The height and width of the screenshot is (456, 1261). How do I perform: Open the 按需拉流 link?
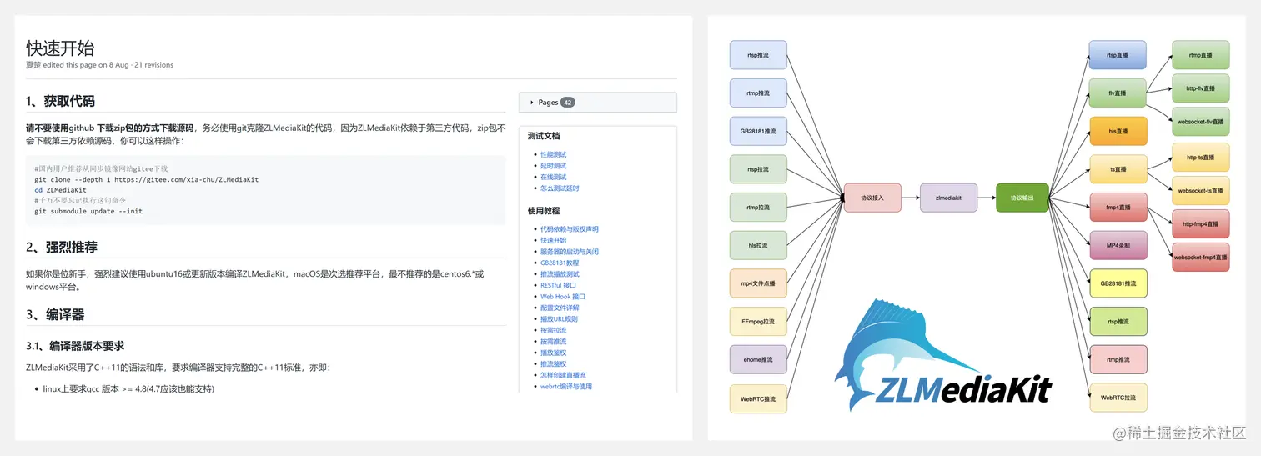553,330
